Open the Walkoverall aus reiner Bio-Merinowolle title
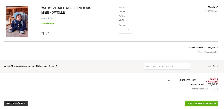 coord(67,10)
